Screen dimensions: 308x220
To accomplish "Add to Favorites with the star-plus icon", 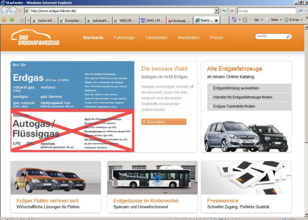I will [x=12, y=20].
